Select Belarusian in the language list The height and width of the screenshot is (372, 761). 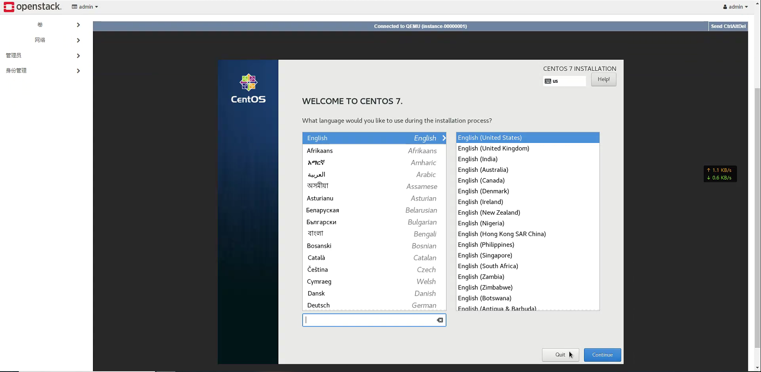[x=374, y=210]
